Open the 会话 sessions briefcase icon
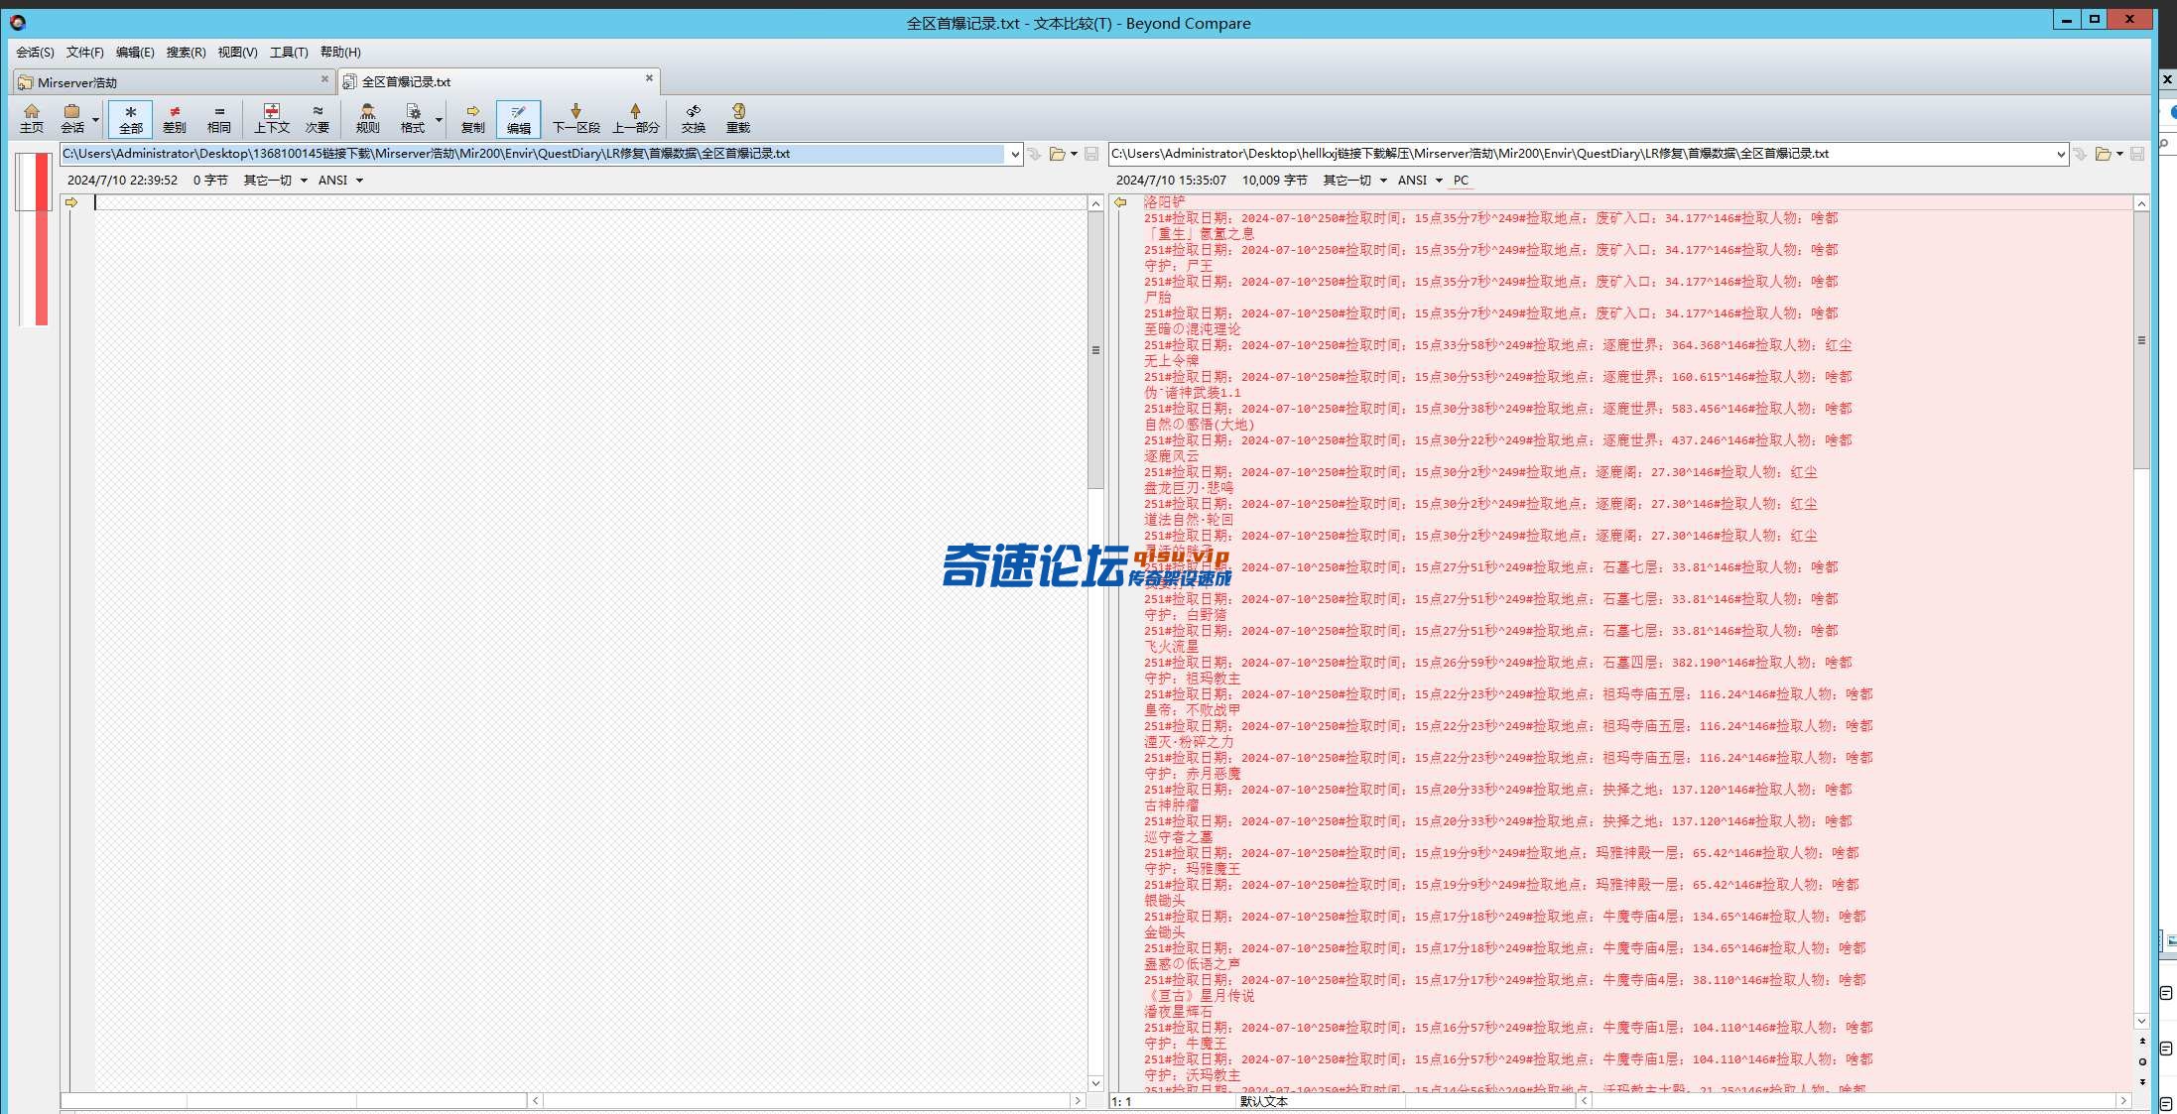The width and height of the screenshot is (2177, 1114). [x=72, y=118]
